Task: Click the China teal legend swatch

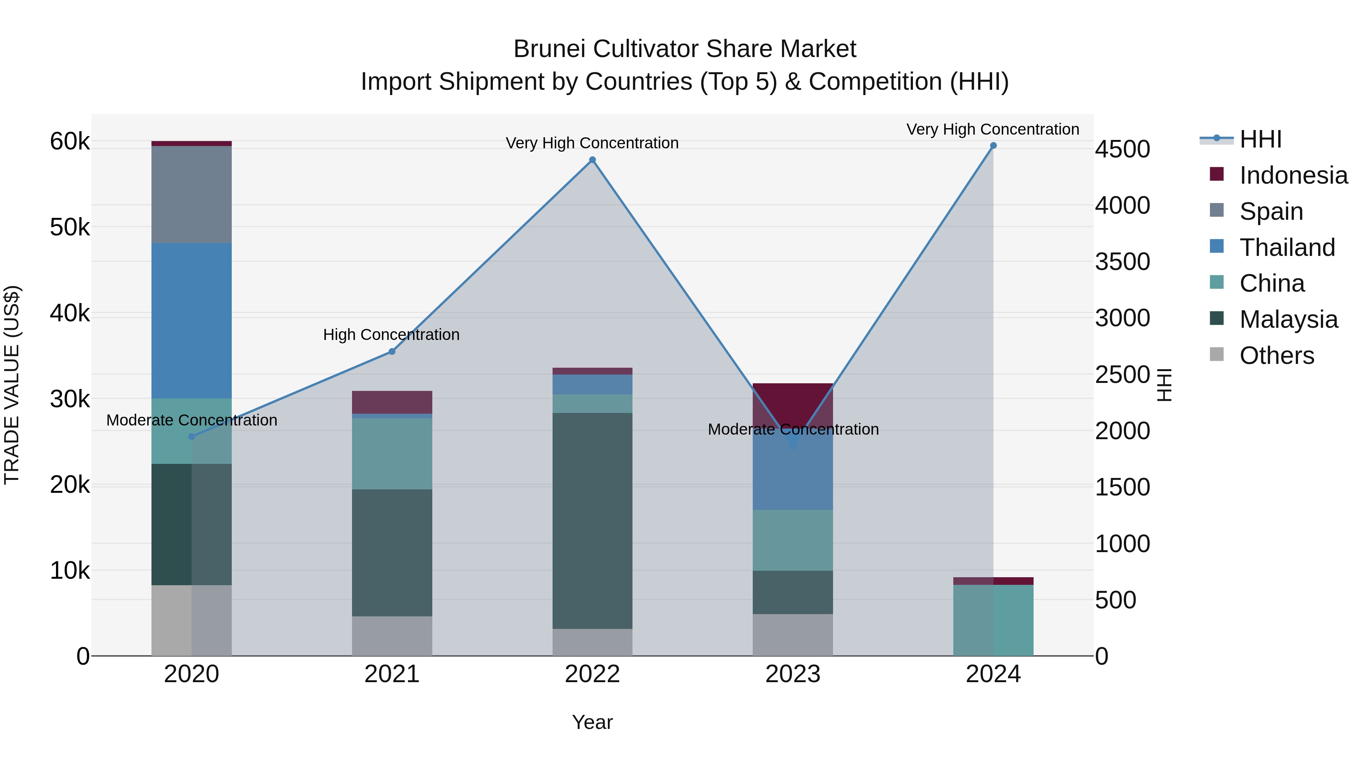Action: [1216, 282]
